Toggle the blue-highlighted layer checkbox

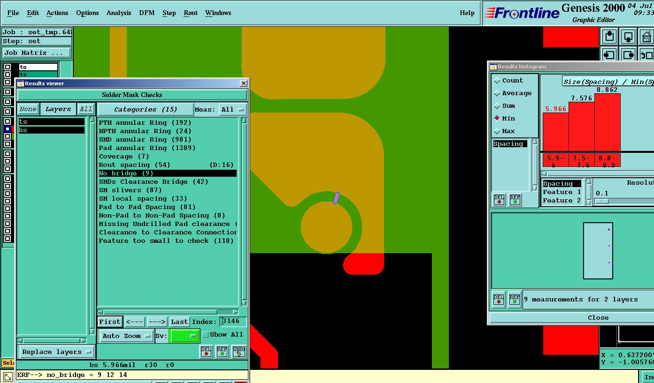7,128
